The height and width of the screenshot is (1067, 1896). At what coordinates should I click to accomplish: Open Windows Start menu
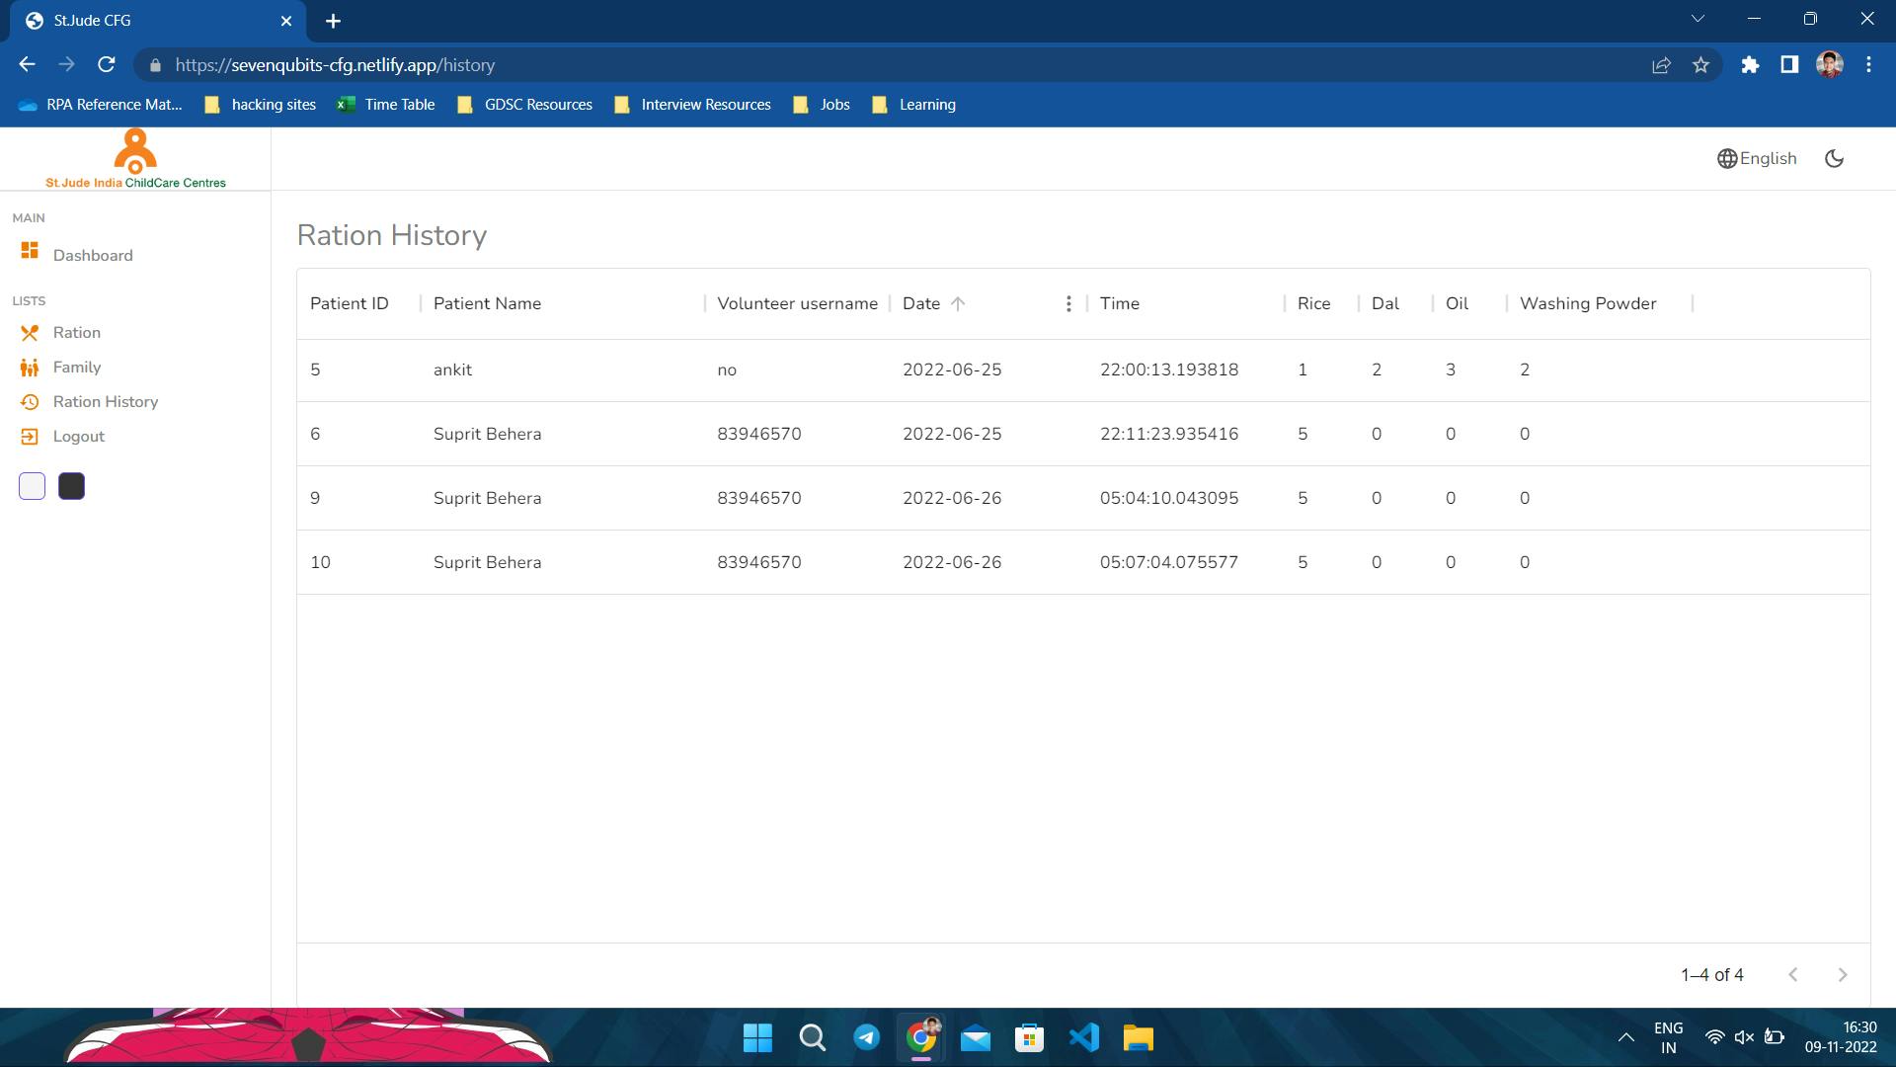coord(757,1038)
